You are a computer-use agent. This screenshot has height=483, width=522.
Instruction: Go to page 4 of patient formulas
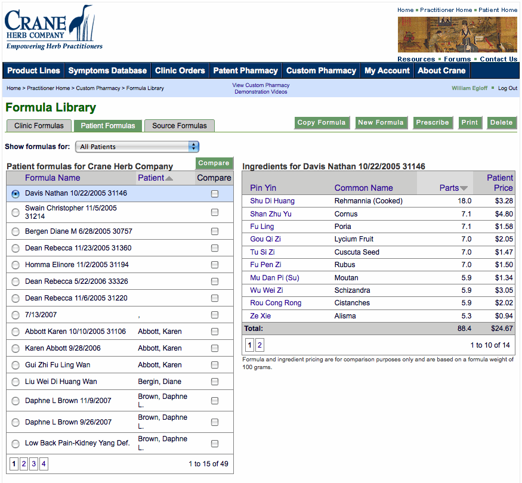(44, 464)
